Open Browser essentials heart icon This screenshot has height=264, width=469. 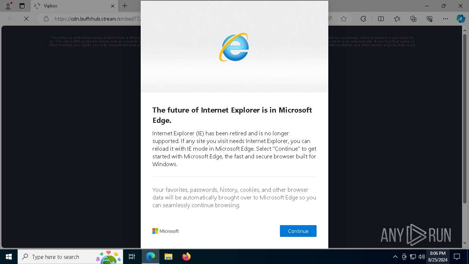coord(429,19)
